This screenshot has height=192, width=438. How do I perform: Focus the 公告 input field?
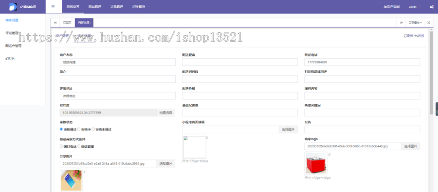click(362, 129)
